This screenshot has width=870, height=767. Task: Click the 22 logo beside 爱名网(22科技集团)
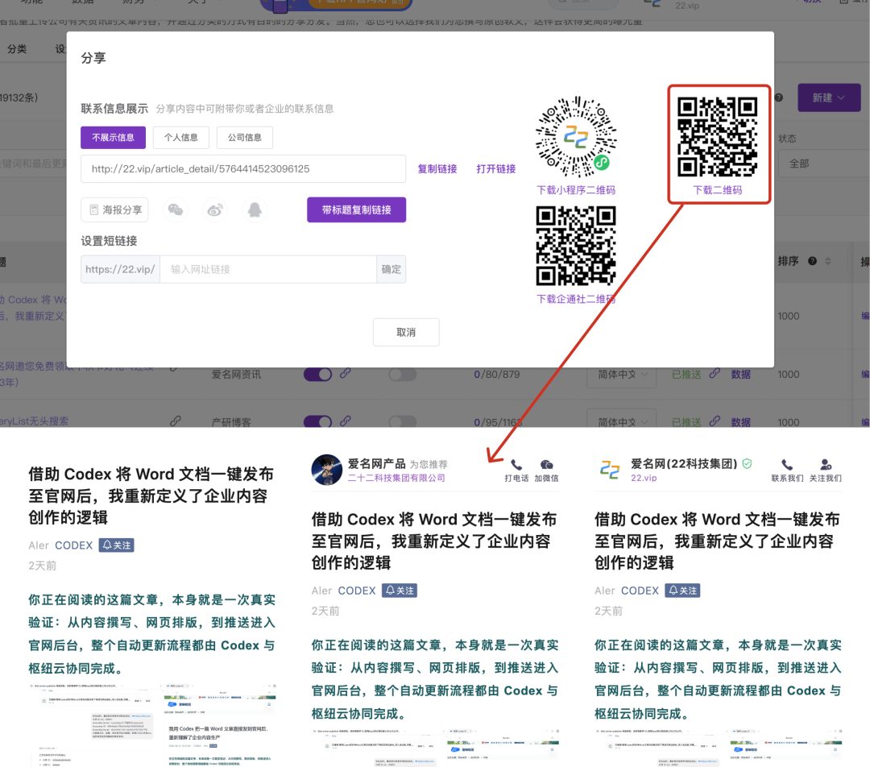(610, 470)
